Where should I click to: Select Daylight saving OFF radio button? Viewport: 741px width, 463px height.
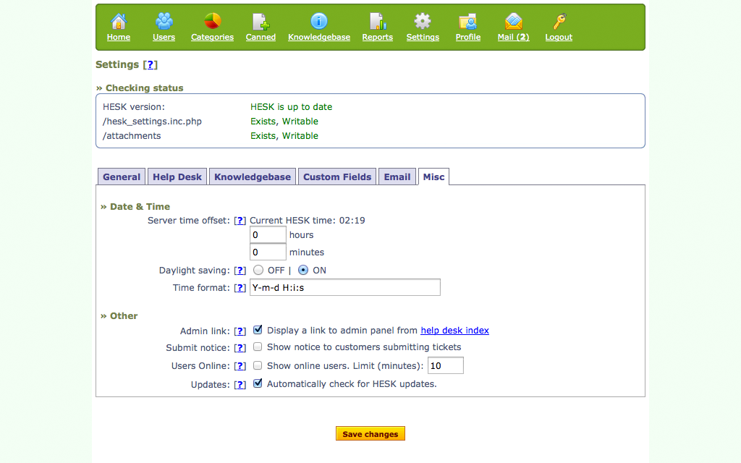coord(258,271)
